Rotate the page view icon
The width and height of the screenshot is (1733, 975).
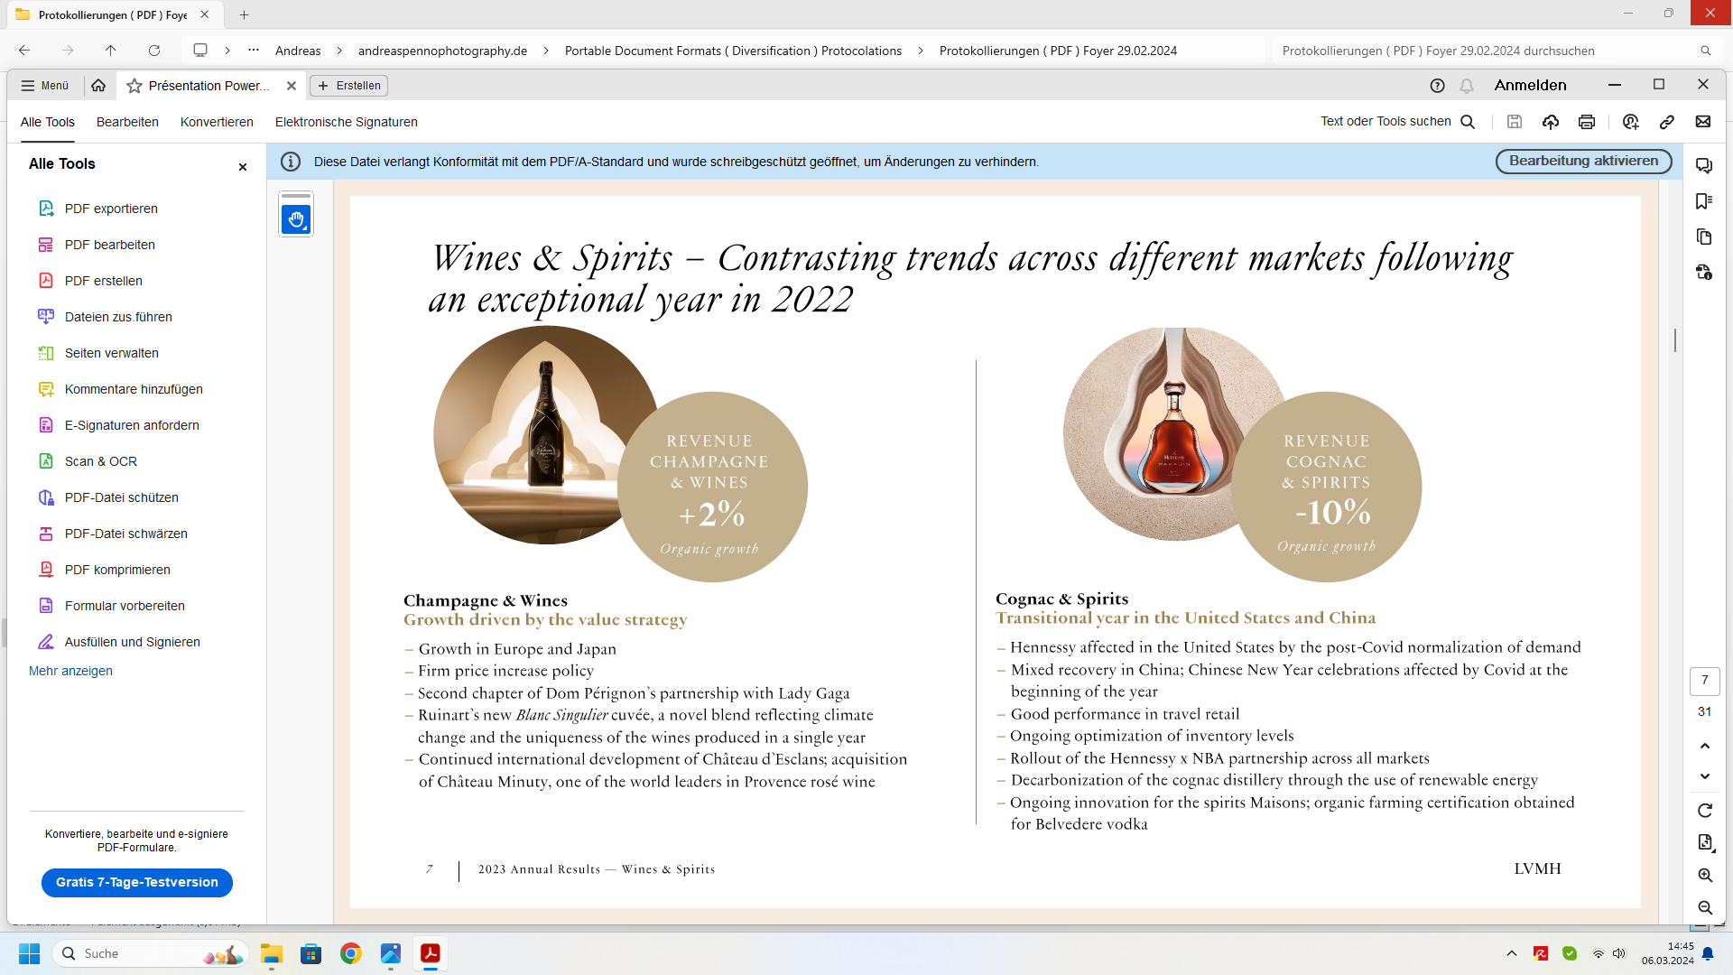(x=1705, y=811)
